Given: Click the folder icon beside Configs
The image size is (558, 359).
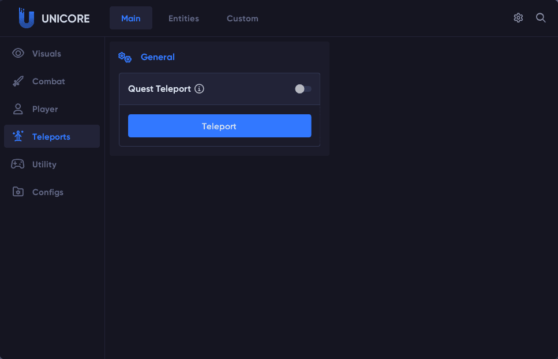Looking at the screenshot, I should (x=18, y=192).
